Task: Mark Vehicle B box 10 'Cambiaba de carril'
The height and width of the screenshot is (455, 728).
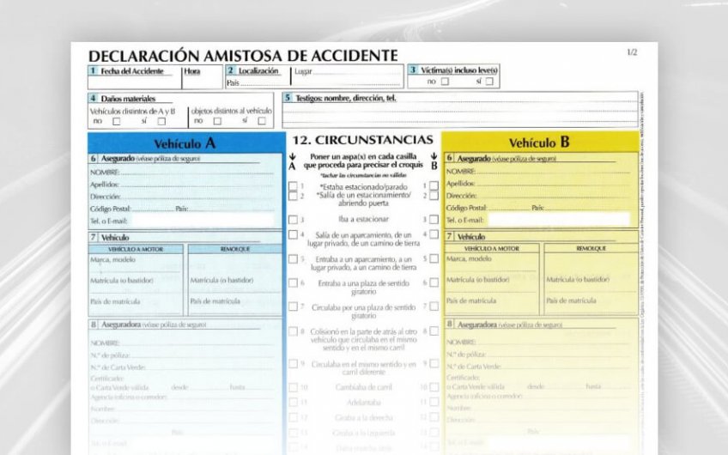Action: tap(434, 386)
